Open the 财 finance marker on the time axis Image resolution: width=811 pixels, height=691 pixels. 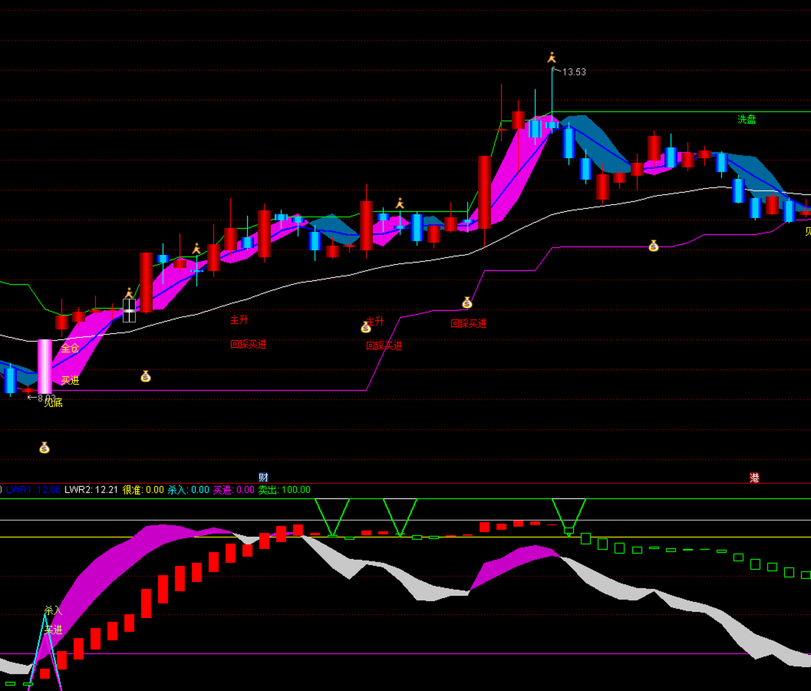click(x=263, y=477)
